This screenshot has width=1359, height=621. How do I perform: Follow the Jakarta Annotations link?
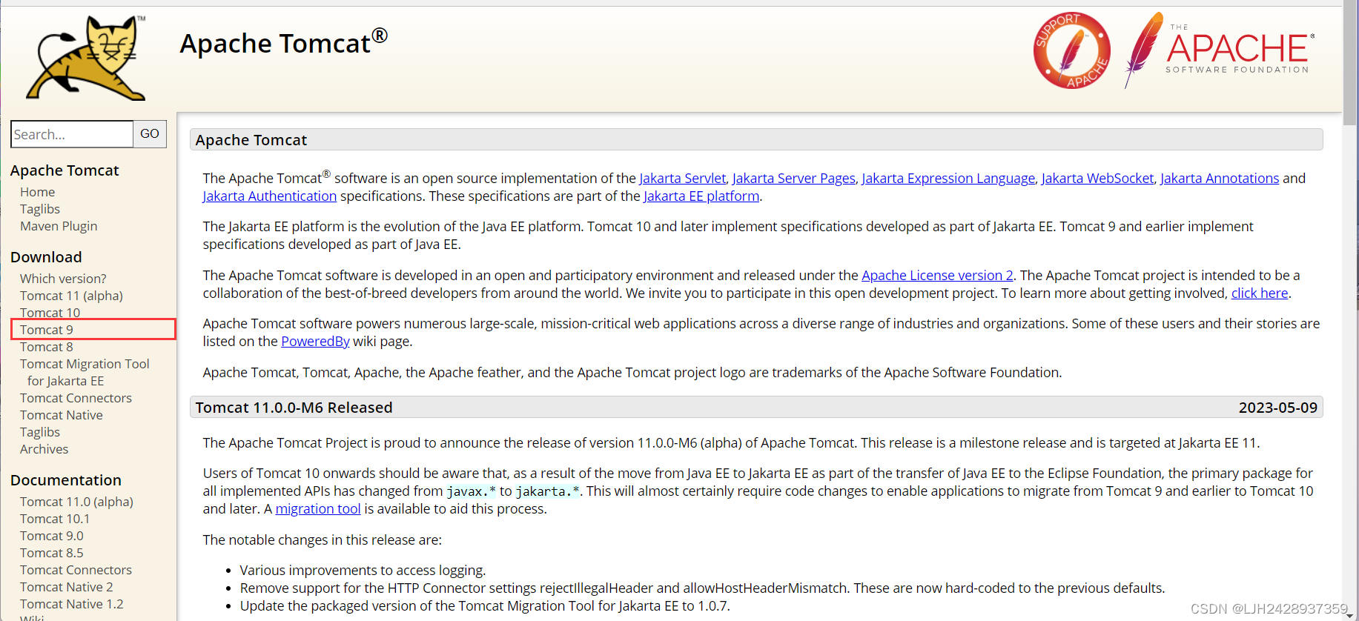(x=1220, y=178)
